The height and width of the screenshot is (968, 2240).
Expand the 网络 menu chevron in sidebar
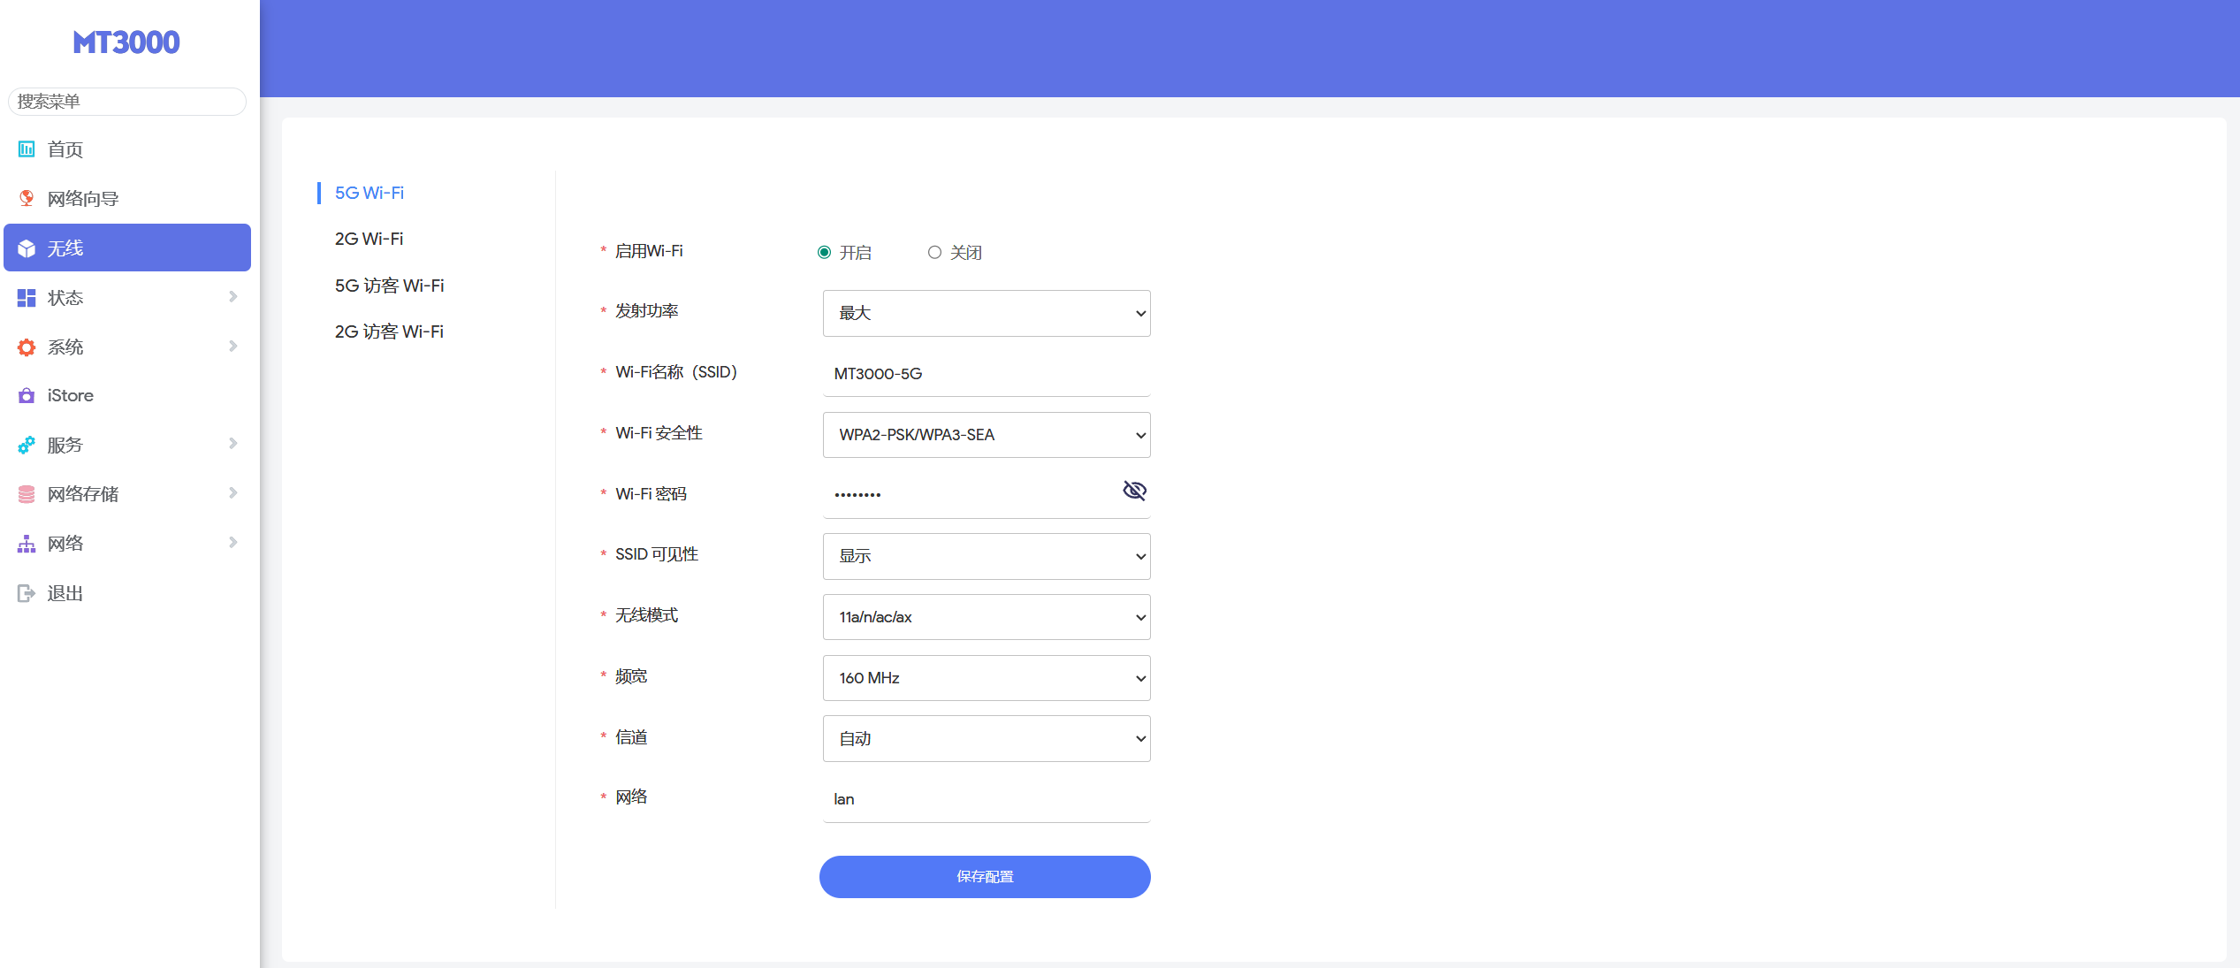pos(233,543)
